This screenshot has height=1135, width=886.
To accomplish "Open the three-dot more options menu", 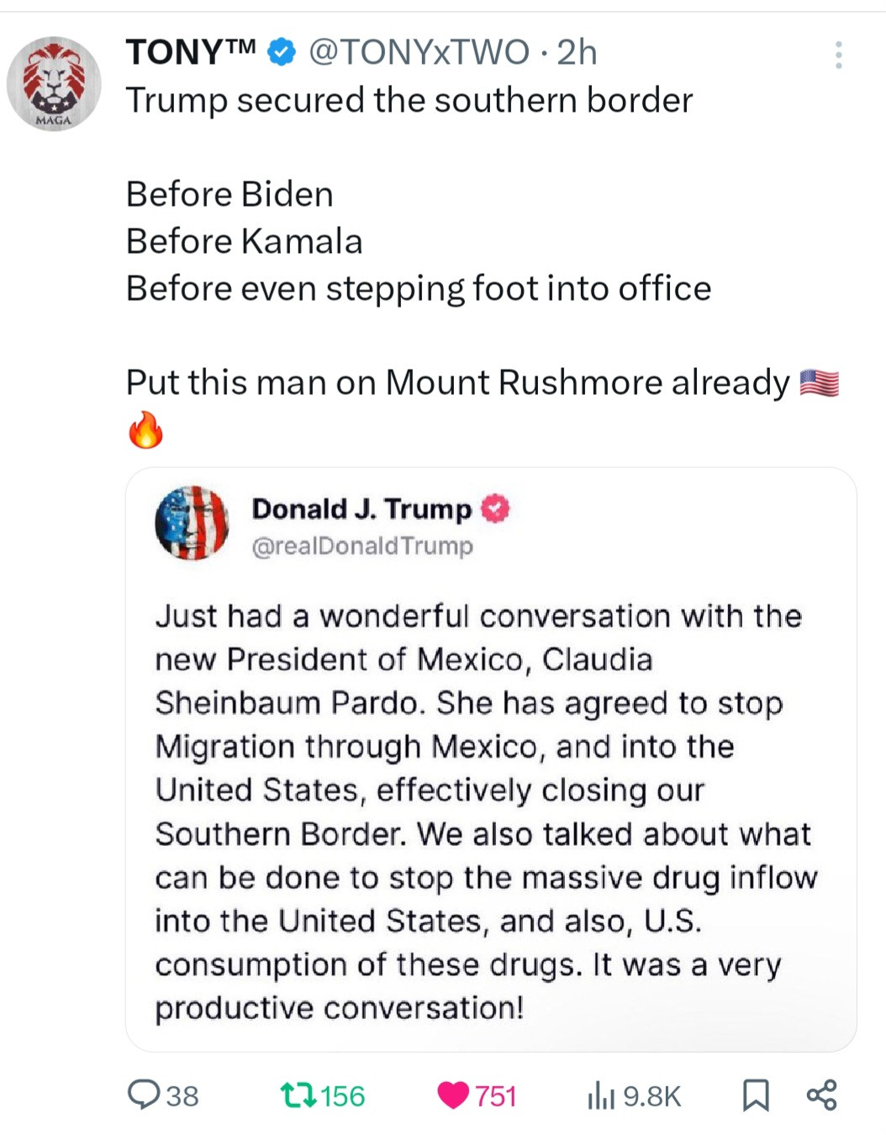I will [837, 55].
